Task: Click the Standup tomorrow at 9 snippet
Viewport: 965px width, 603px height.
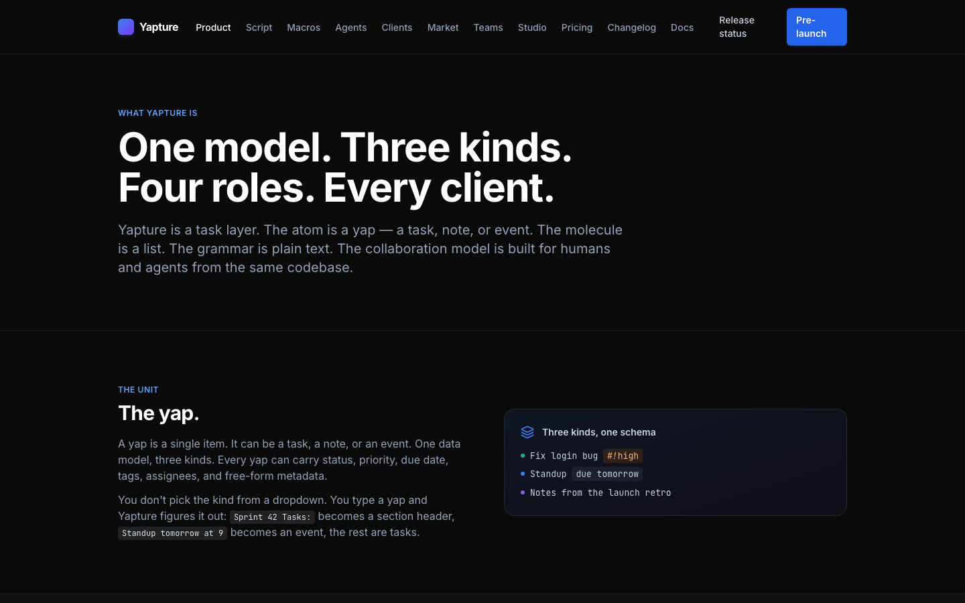Action: click(x=172, y=533)
